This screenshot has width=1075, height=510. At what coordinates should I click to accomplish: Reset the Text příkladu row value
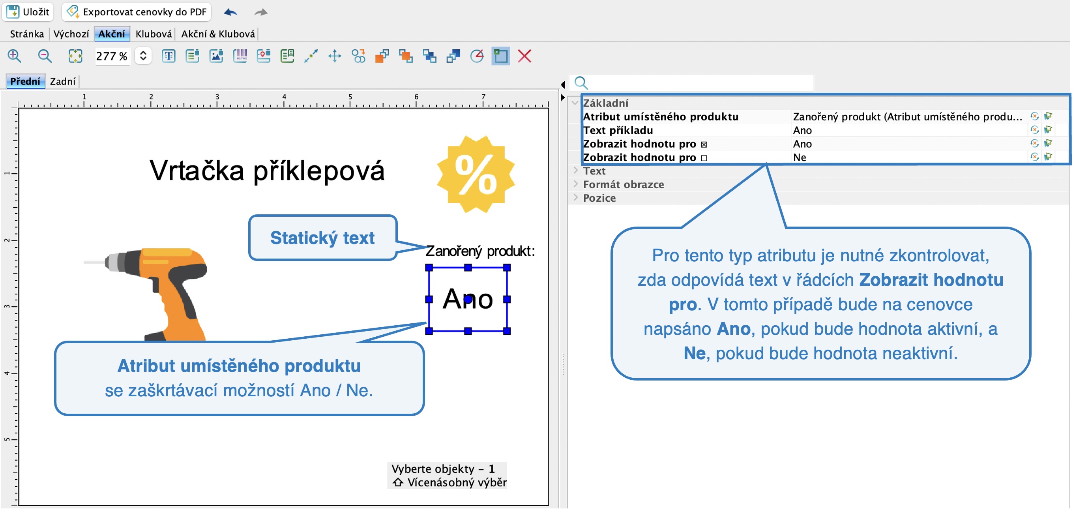click(1034, 130)
